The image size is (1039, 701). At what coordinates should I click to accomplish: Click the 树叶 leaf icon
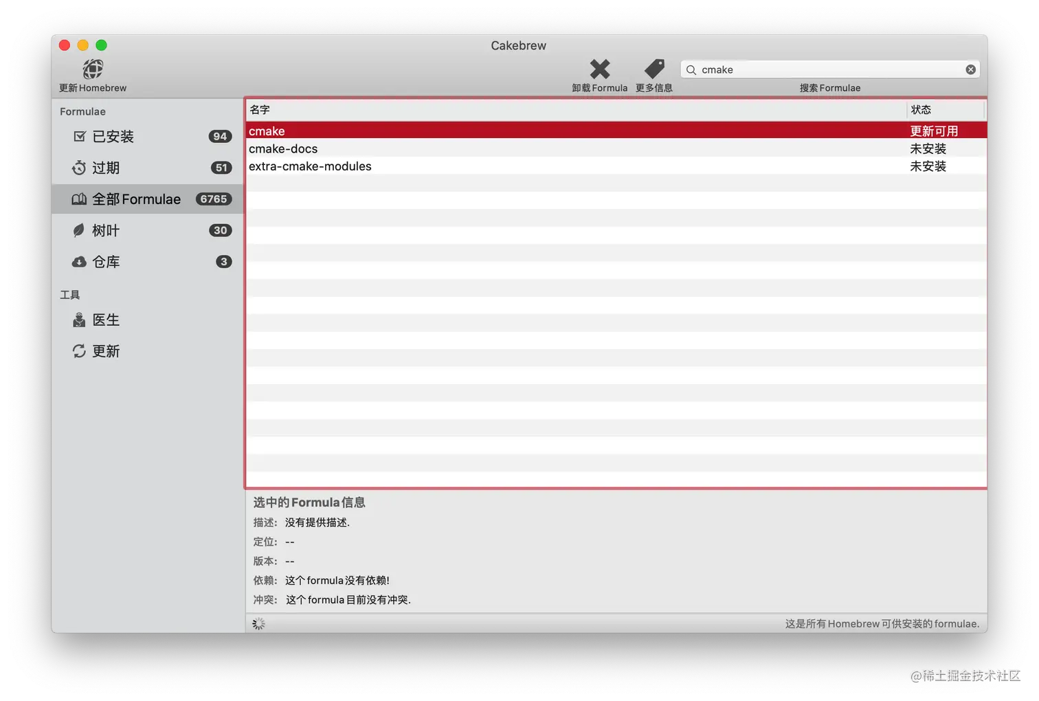(x=79, y=230)
